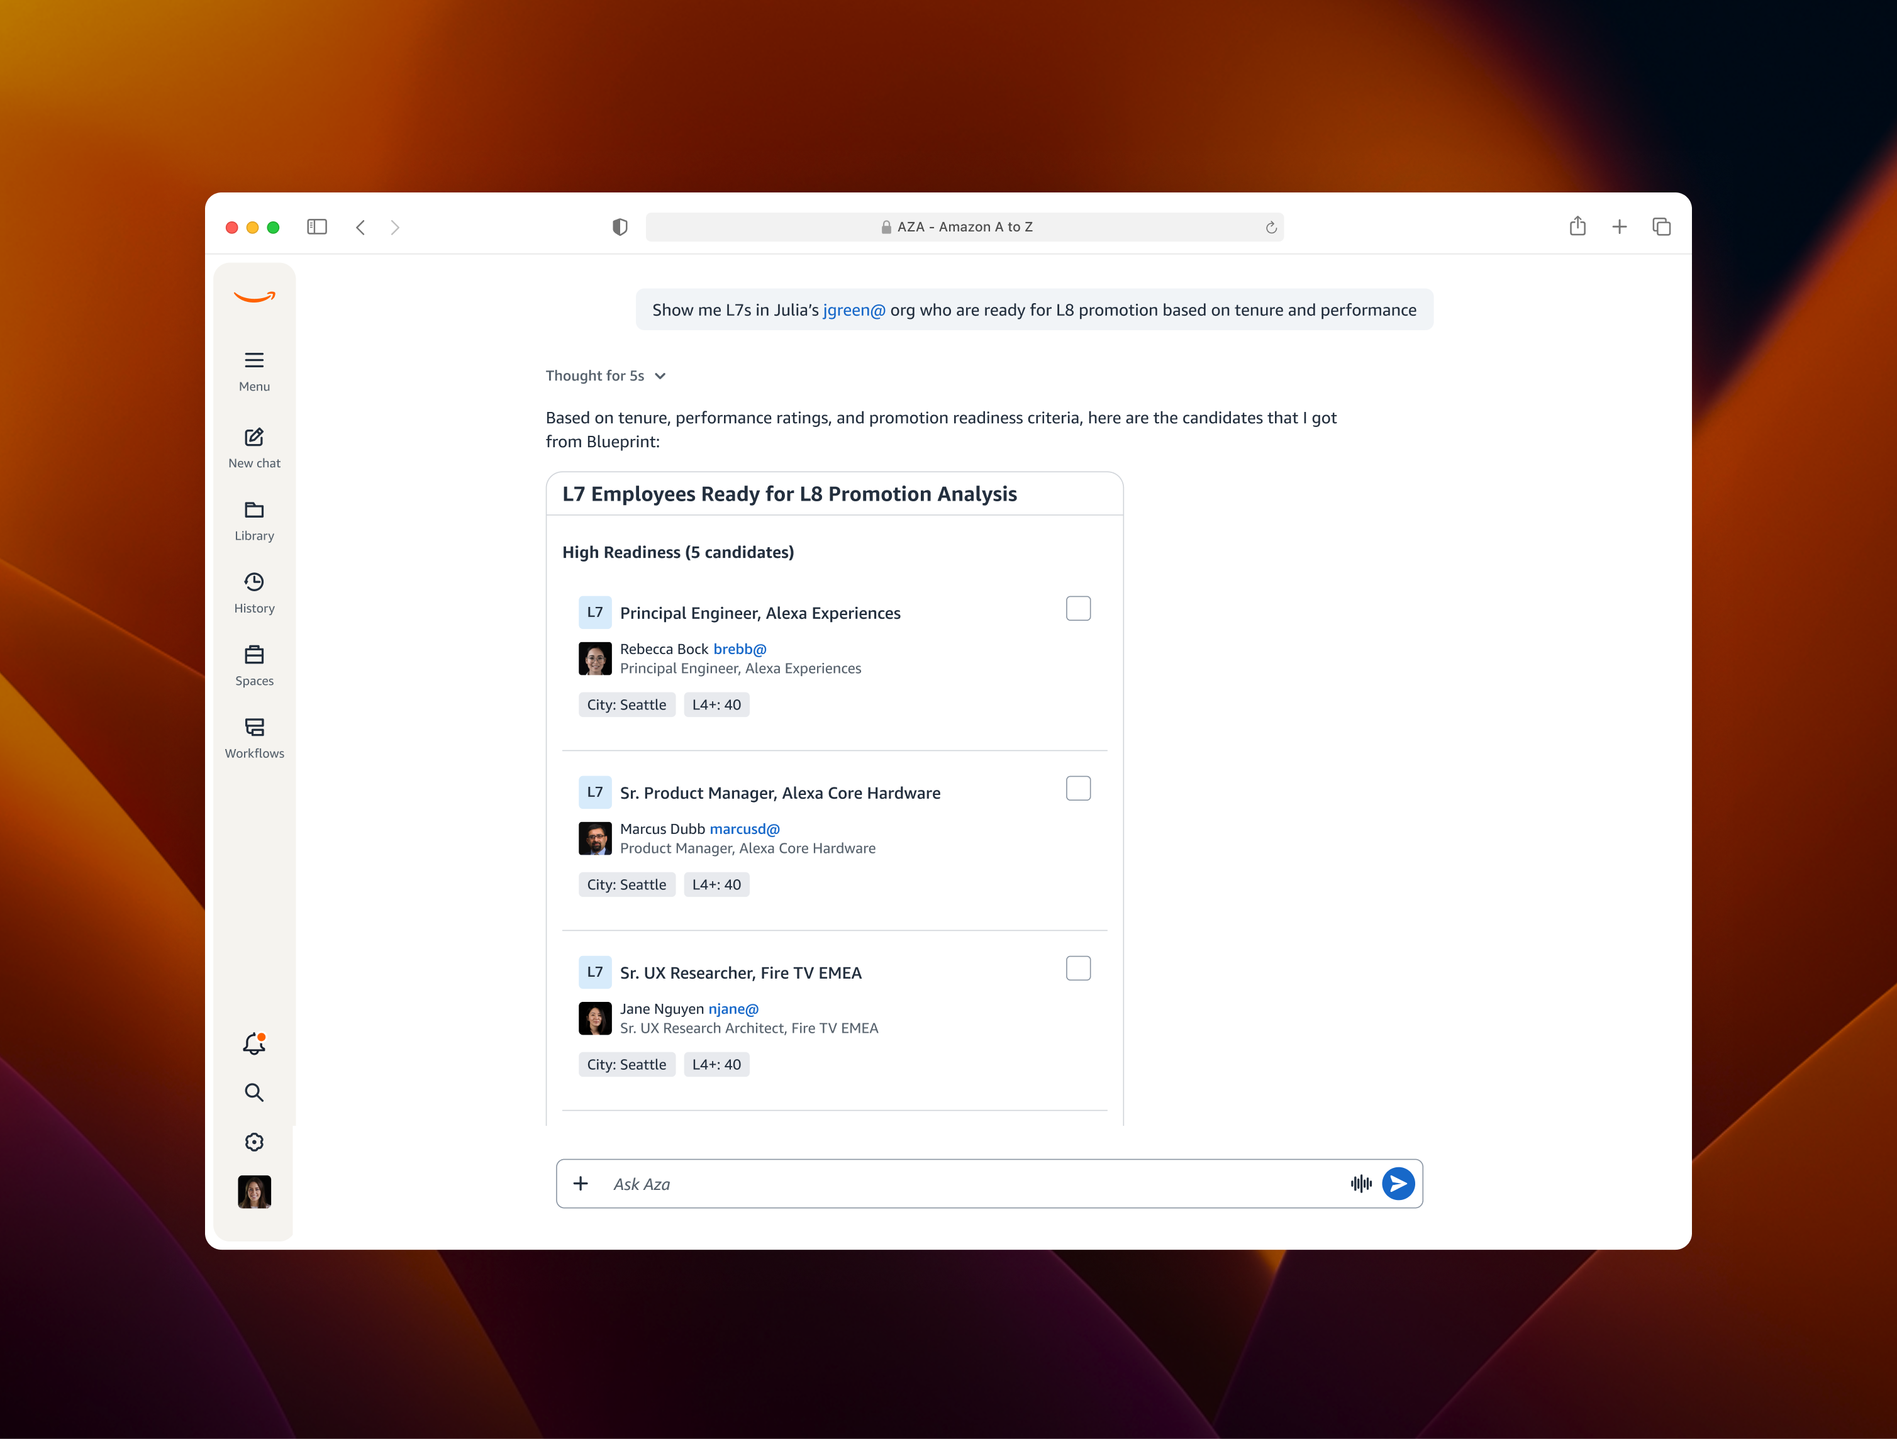Click Jane Nguyen's profile photo
The height and width of the screenshot is (1439, 1897).
click(x=595, y=1019)
